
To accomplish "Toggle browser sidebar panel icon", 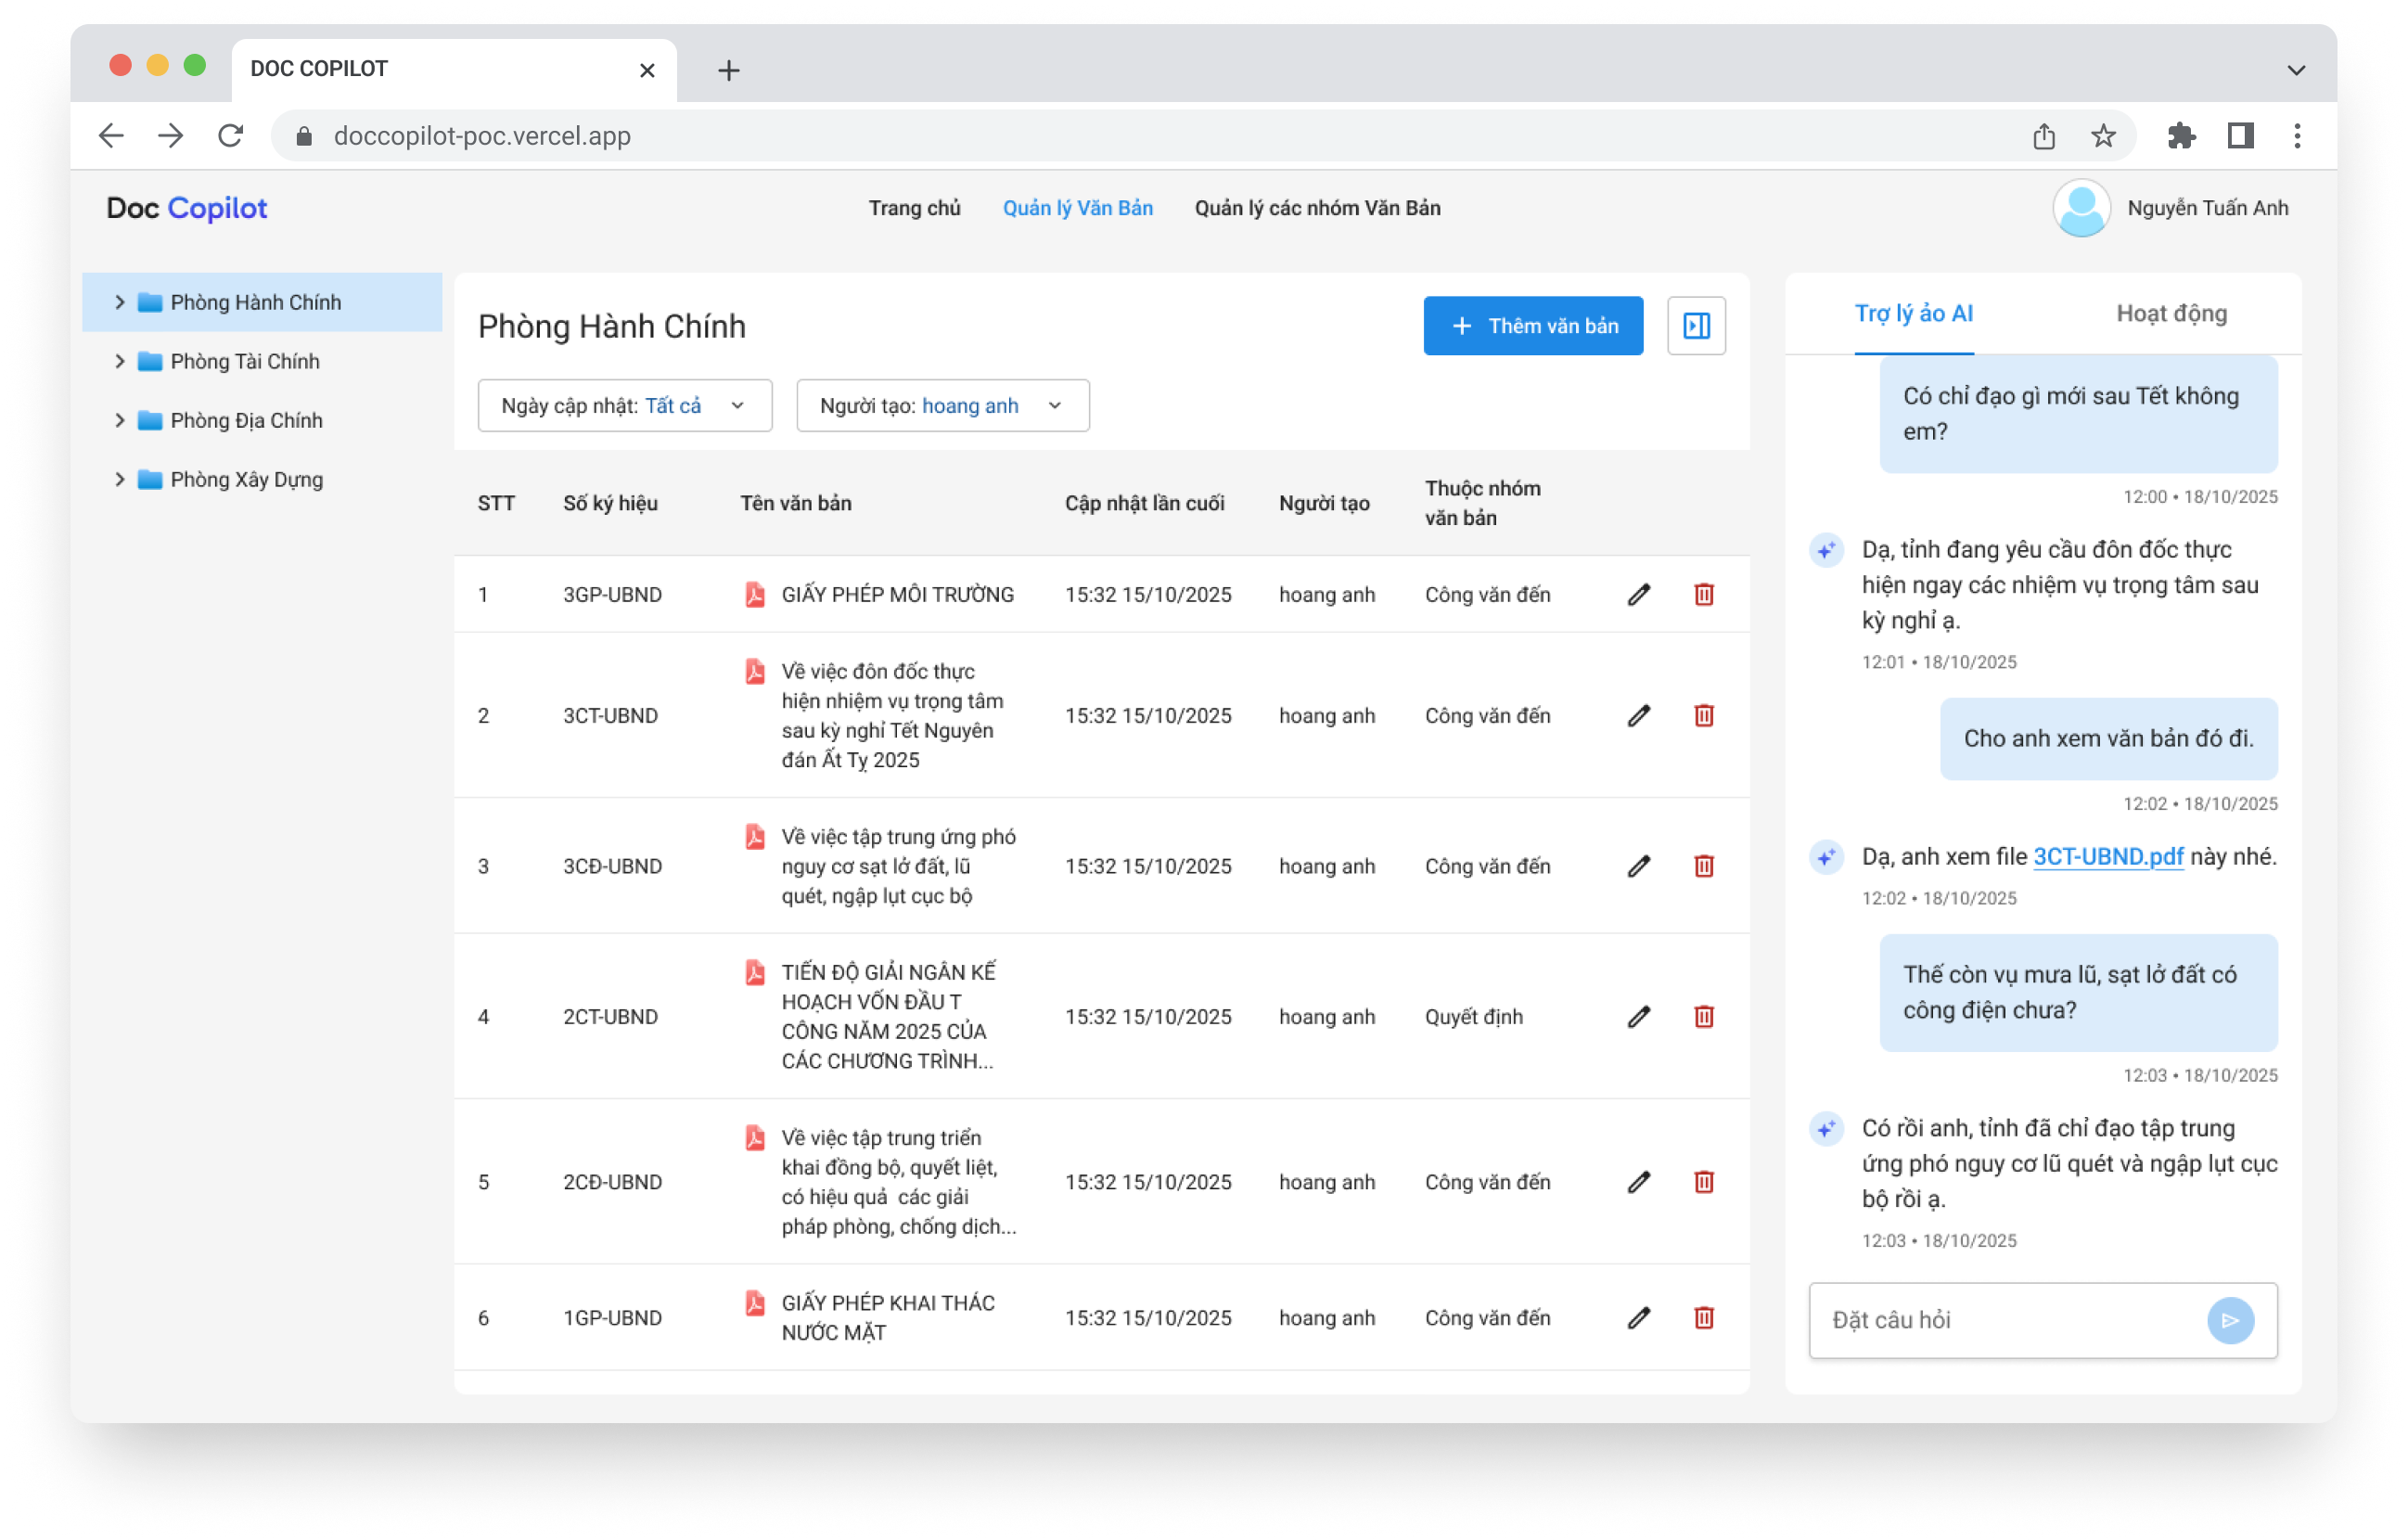I will pyautogui.click(x=2240, y=136).
